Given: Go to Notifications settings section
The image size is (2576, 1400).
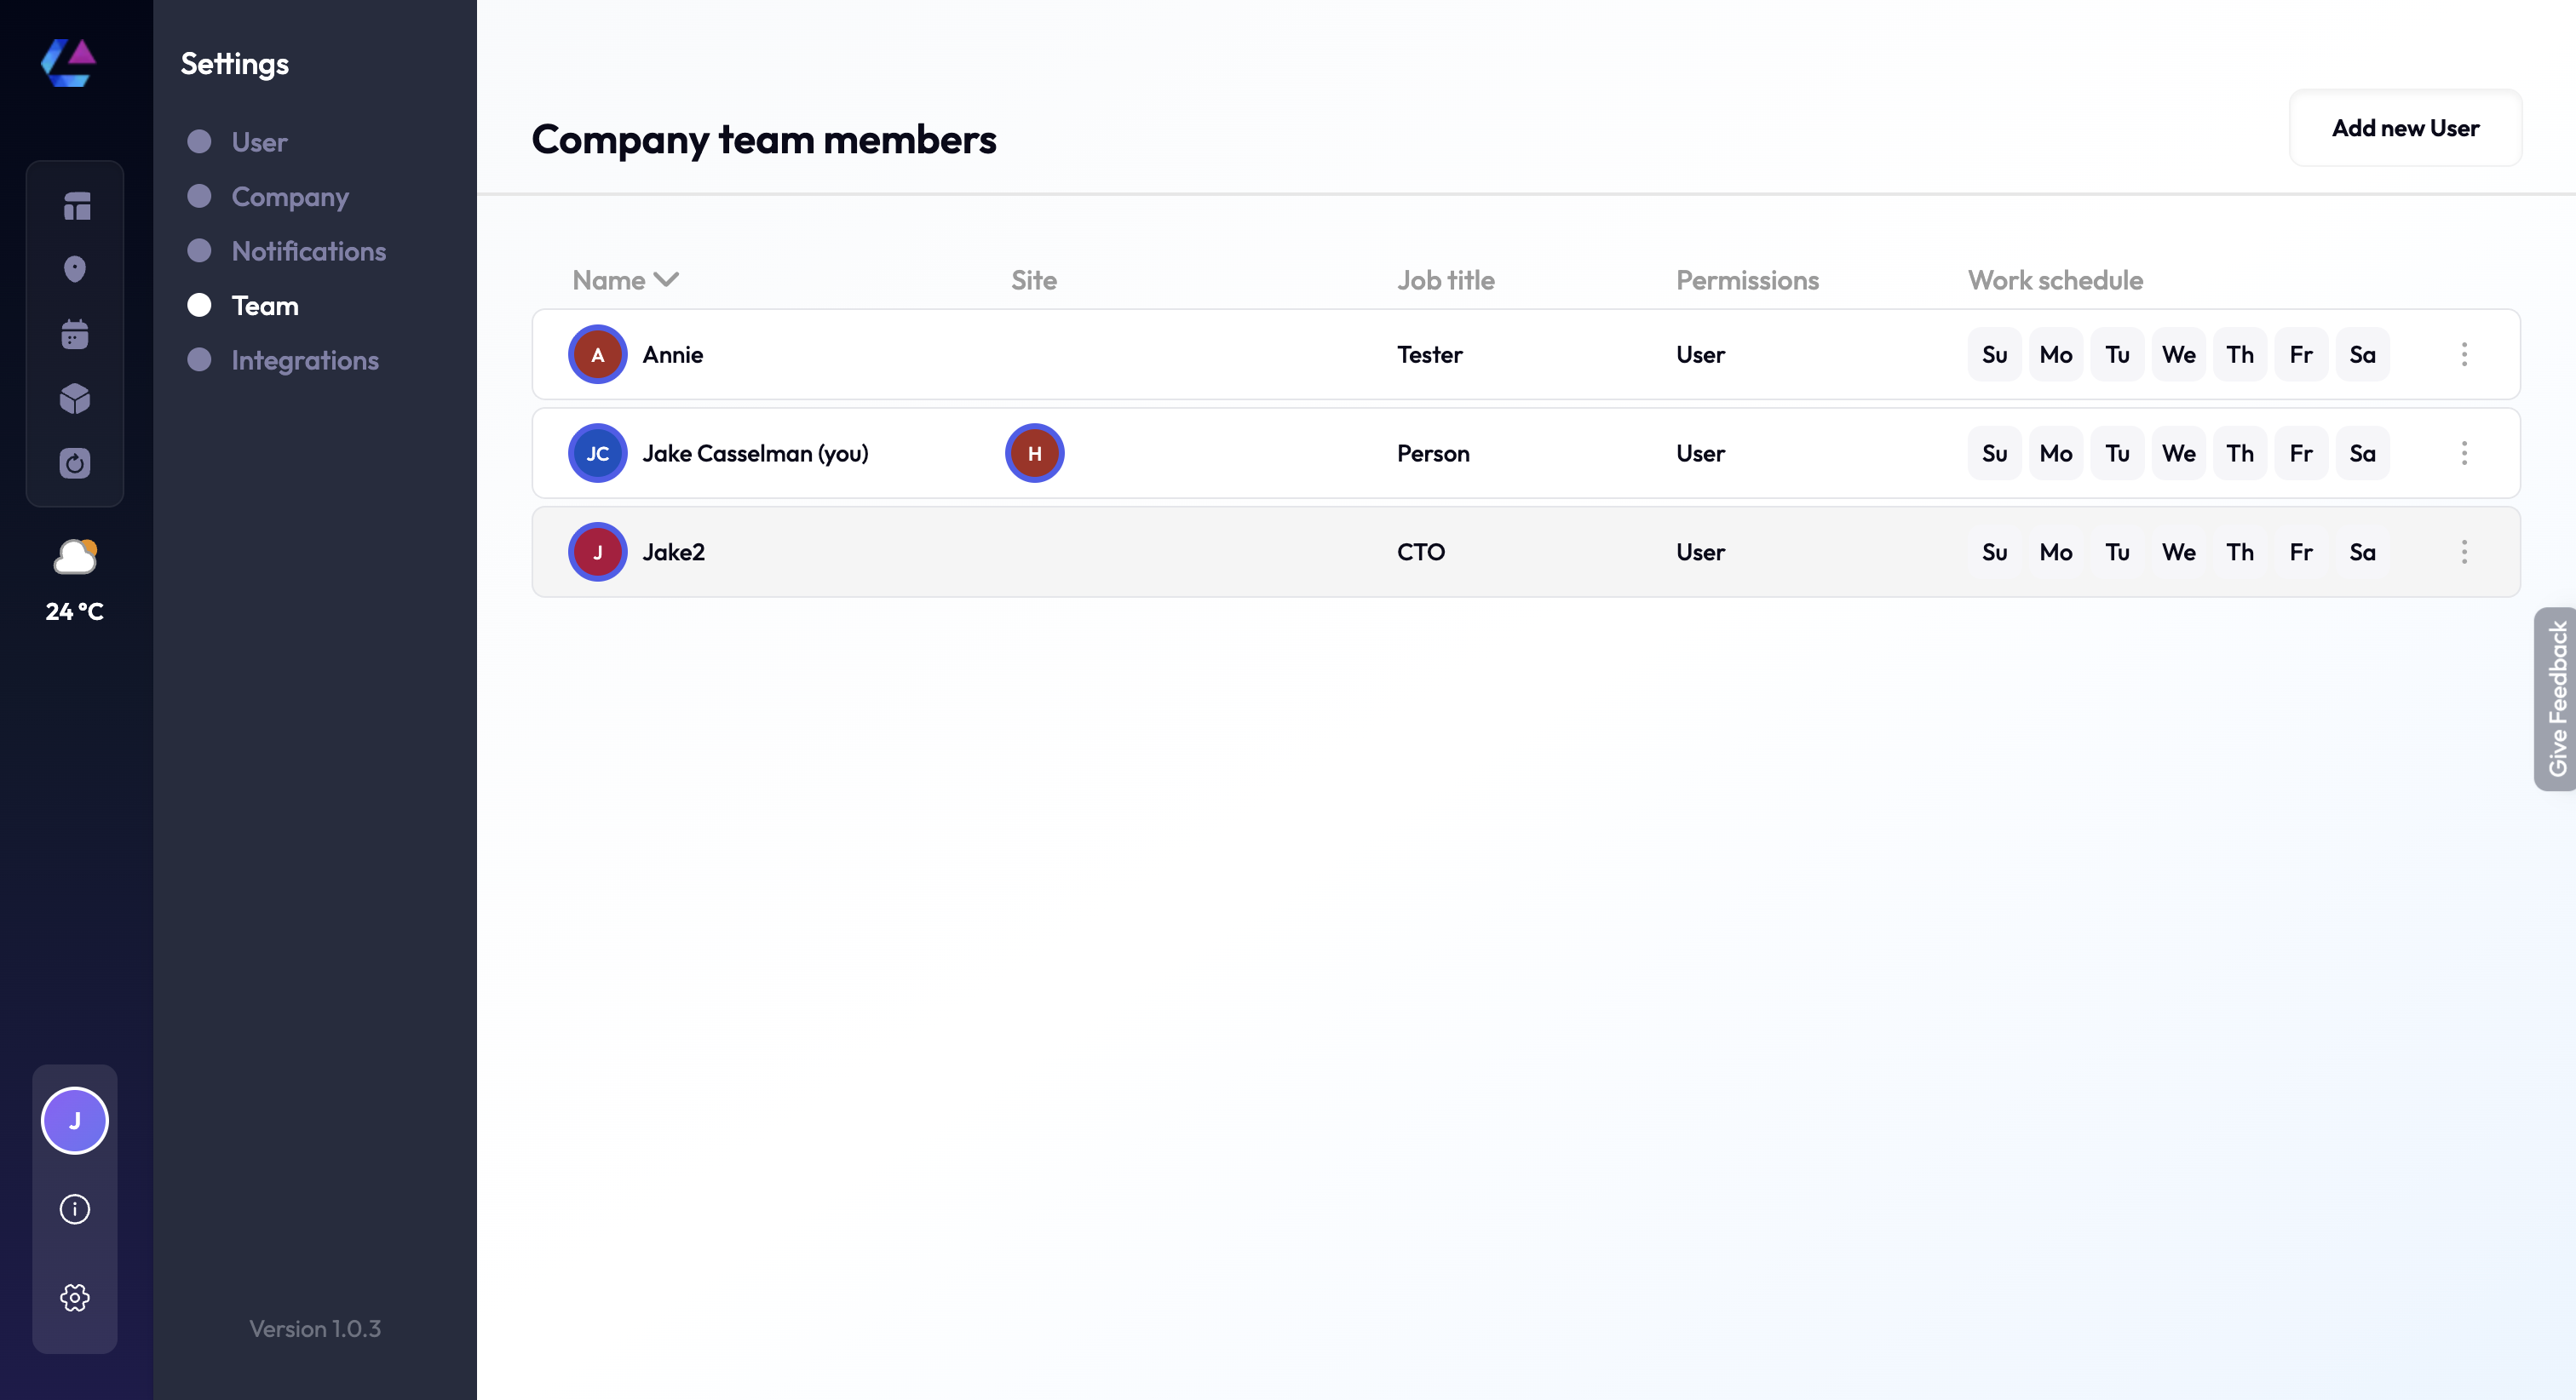Looking at the screenshot, I should (308, 251).
